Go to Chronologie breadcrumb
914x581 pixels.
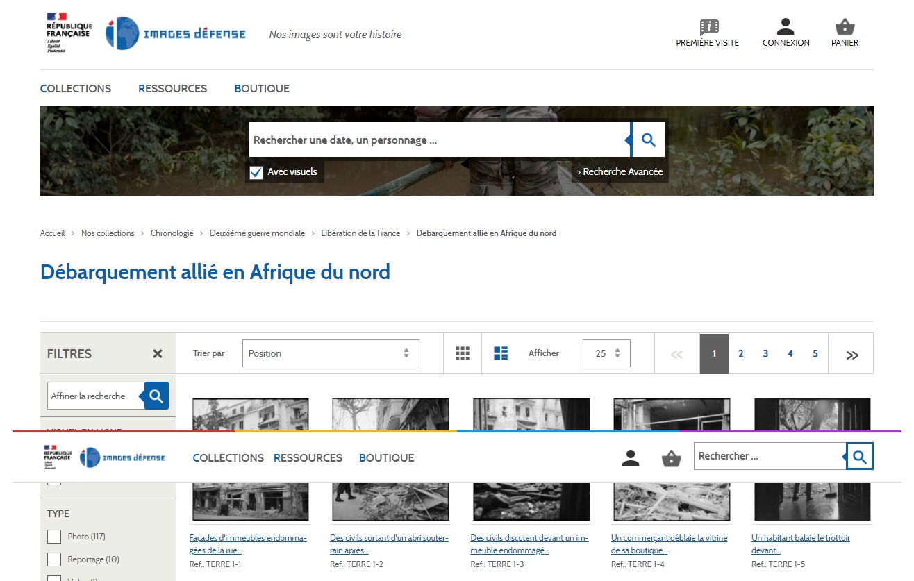tap(172, 233)
